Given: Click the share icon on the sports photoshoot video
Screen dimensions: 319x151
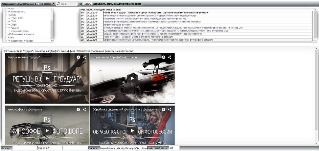Looking at the screenshot, I should pos(170,109).
